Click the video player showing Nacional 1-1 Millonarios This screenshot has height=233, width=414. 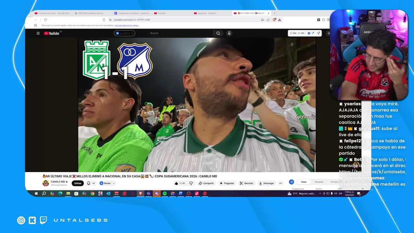pos(197,105)
